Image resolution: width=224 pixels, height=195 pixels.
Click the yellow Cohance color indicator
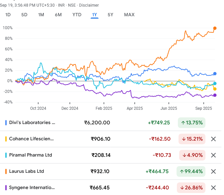(6, 139)
